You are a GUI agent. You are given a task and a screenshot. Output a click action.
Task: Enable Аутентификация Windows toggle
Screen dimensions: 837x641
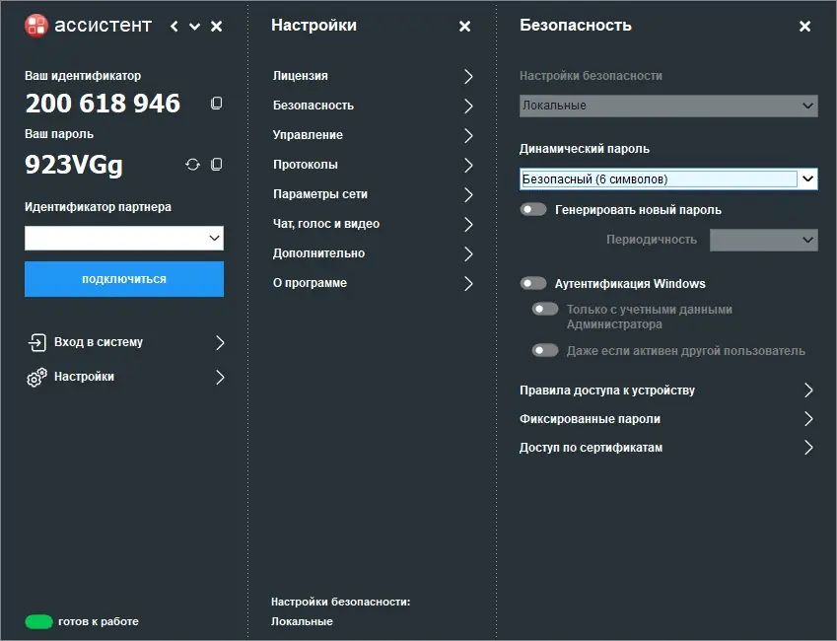(533, 284)
